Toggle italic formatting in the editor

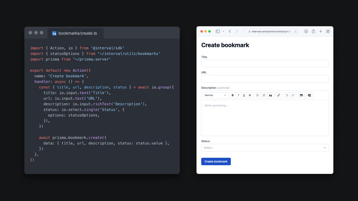238,95
